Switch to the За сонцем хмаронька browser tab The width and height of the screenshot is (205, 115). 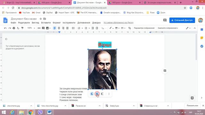[x=160, y=3]
